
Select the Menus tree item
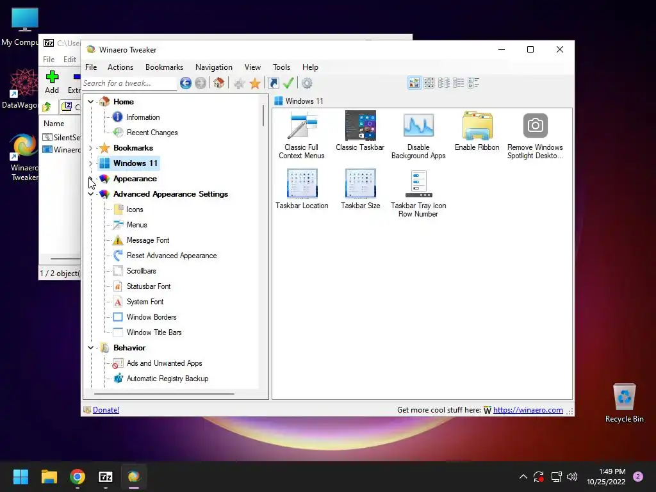[137, 225]
